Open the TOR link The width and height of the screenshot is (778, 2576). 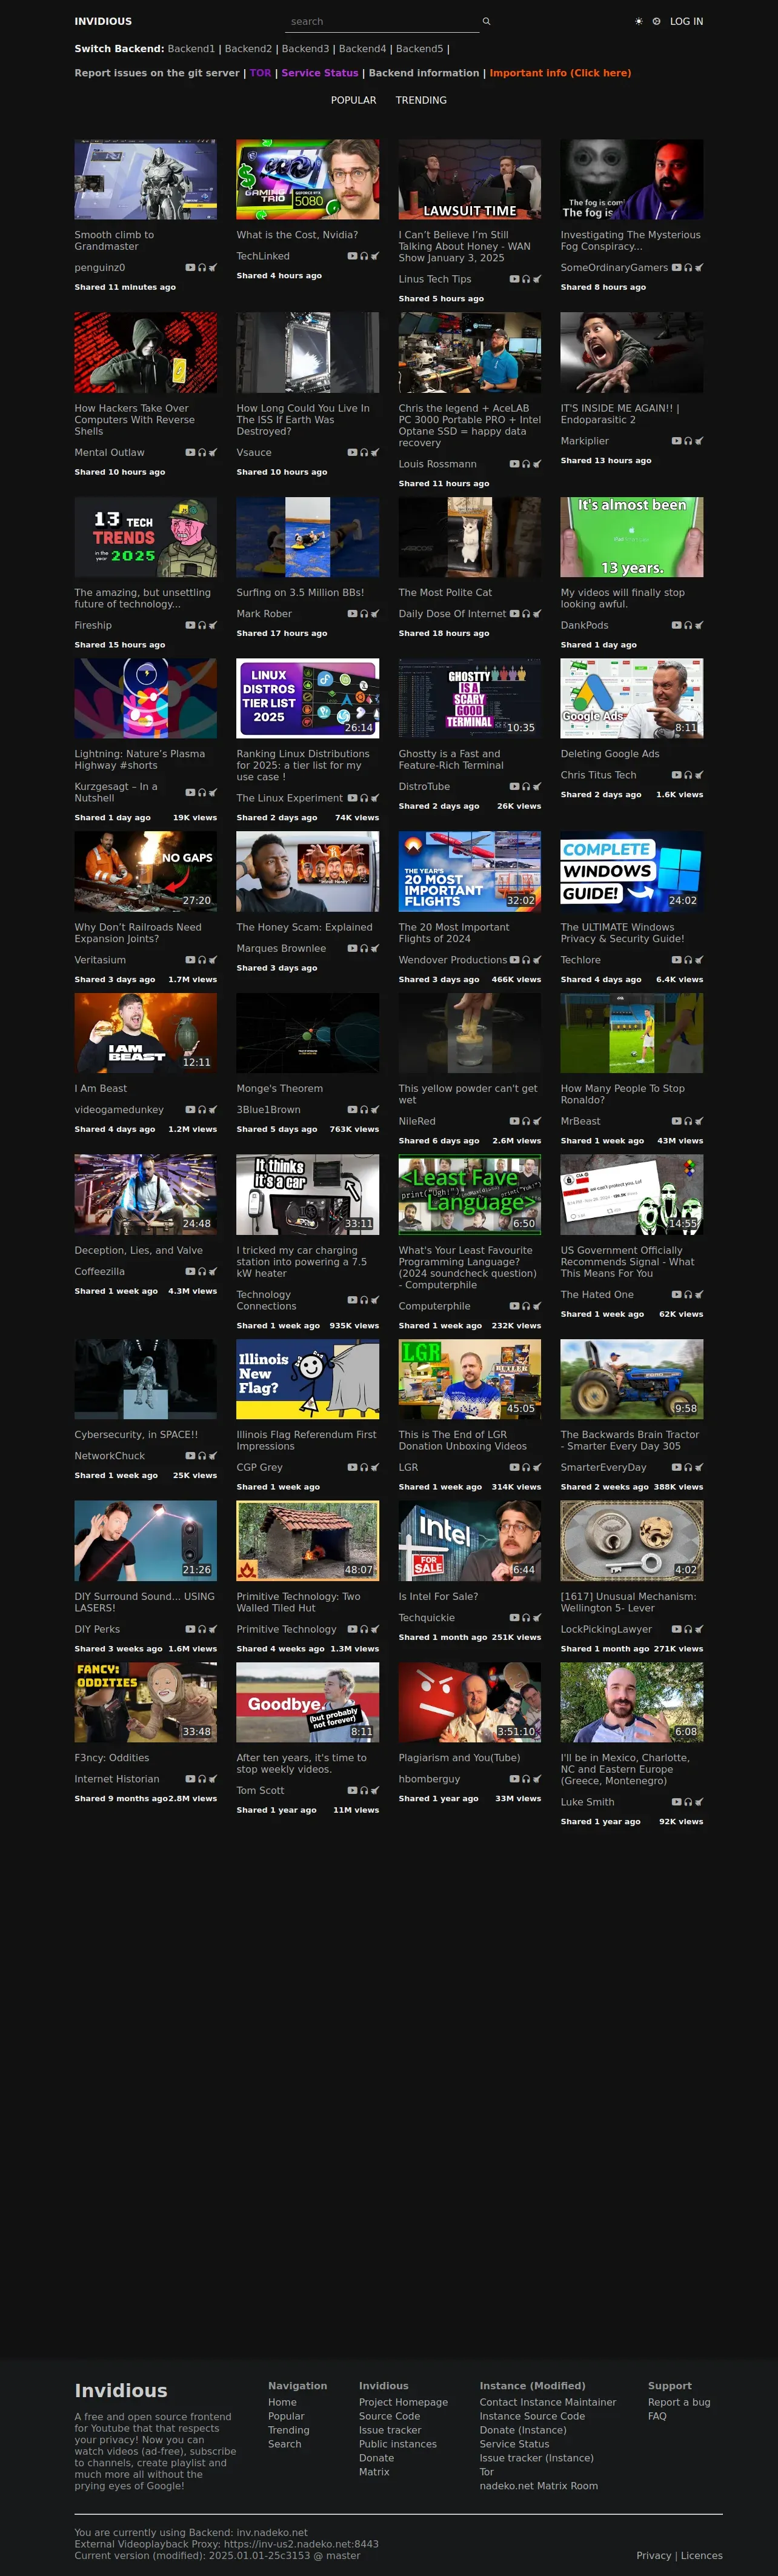pyautogui.click(x=260, y=73)
